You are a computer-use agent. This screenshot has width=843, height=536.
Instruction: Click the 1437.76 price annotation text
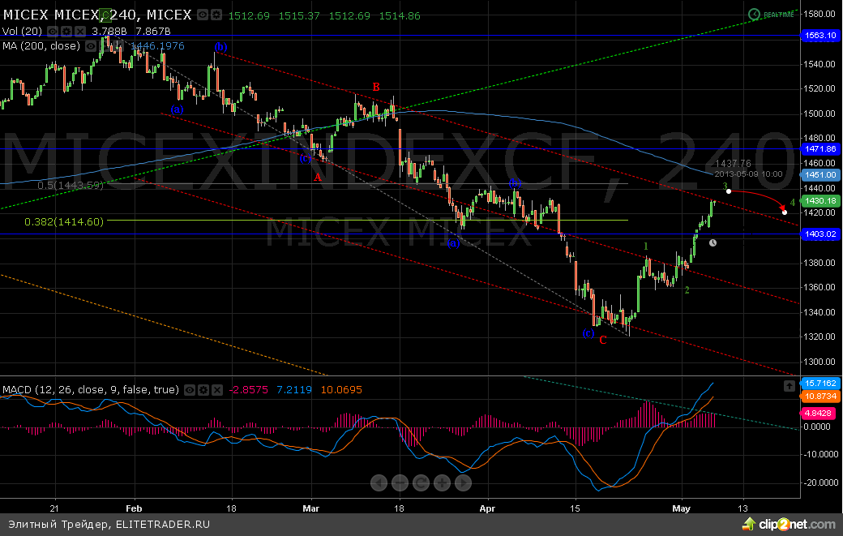[x=734, y=164]
